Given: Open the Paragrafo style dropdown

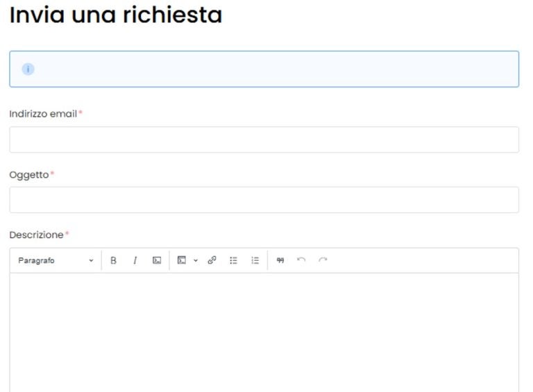Looking at the screenshot, I should [x=56, y=260].
